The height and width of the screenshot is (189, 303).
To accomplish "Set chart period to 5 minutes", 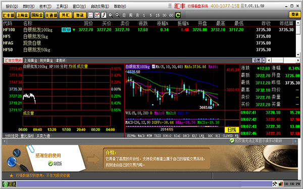I will tap(150, 15).
